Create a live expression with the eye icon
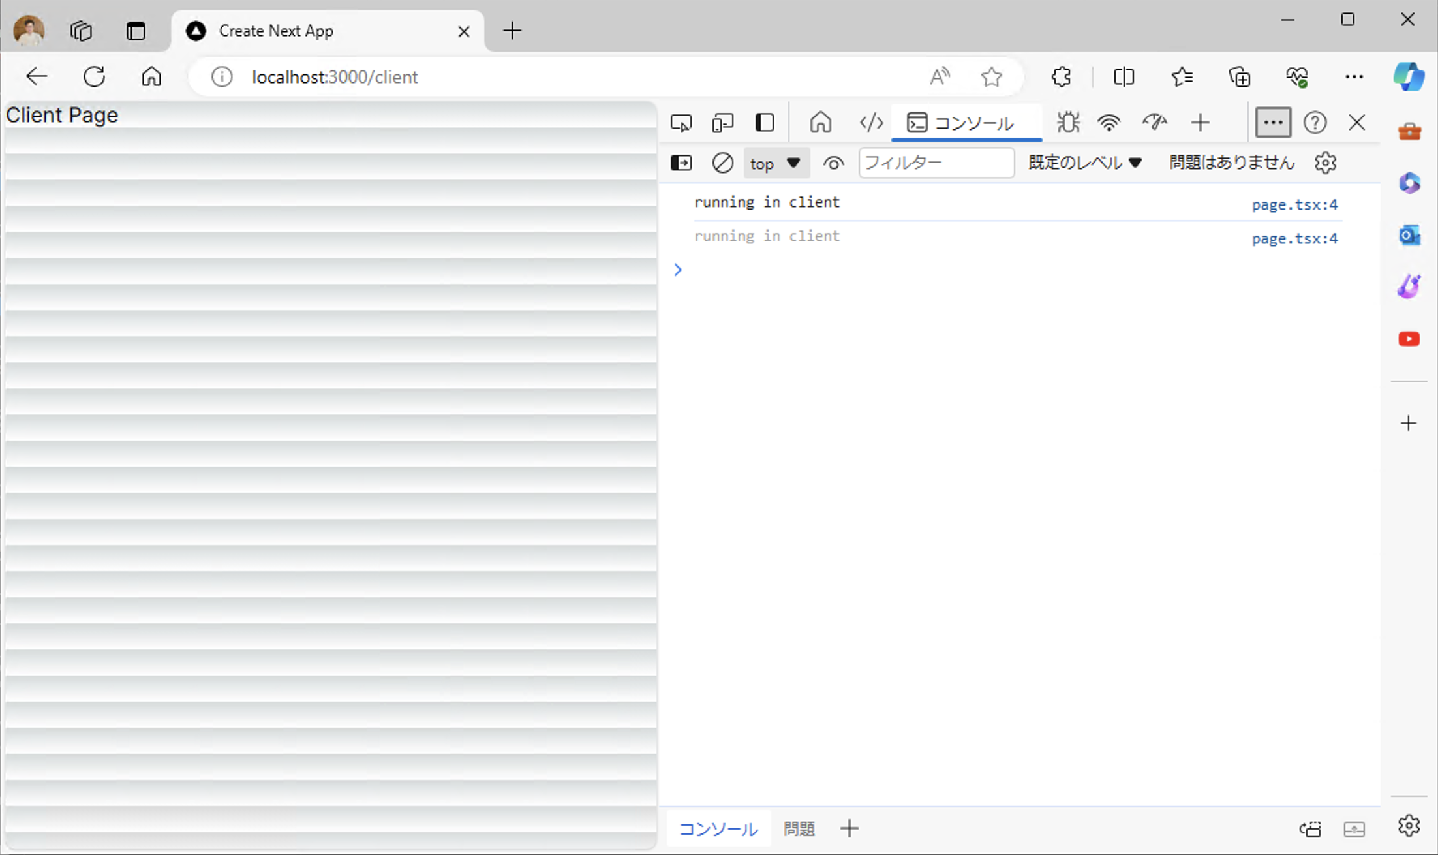Image resolution: width=1438 pixels, height=855 pixels. tap(833, 163)
